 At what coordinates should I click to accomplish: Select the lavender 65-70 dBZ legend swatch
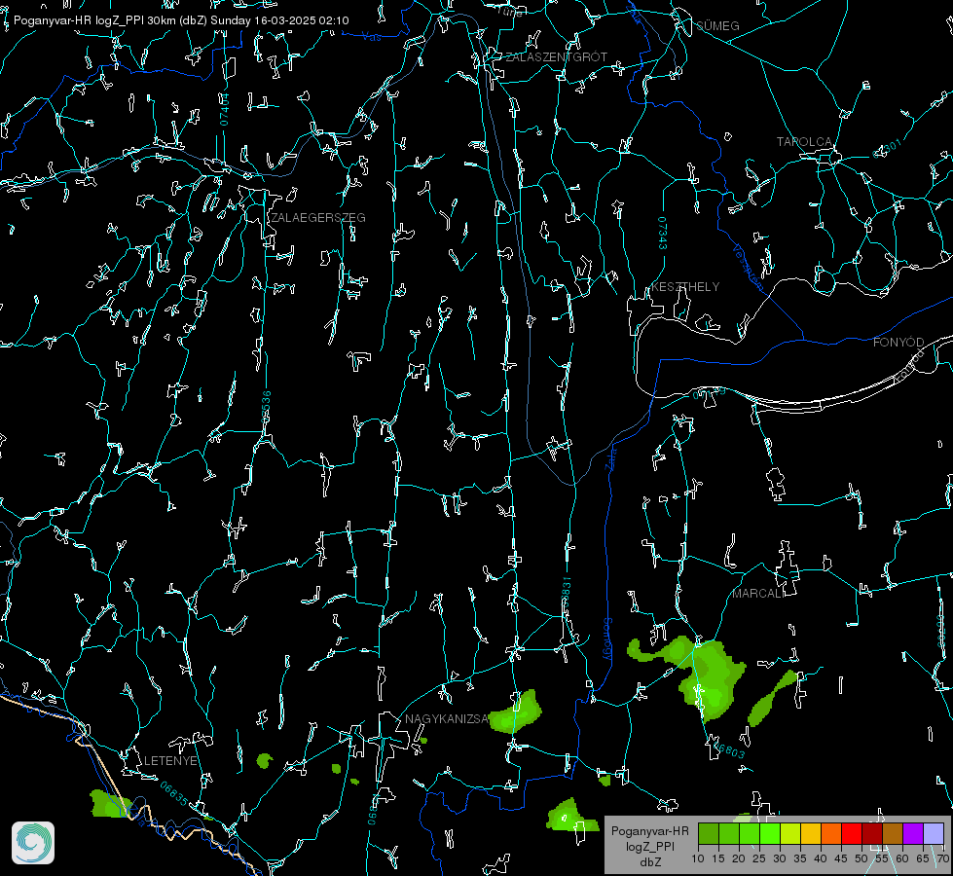[933, 833]
